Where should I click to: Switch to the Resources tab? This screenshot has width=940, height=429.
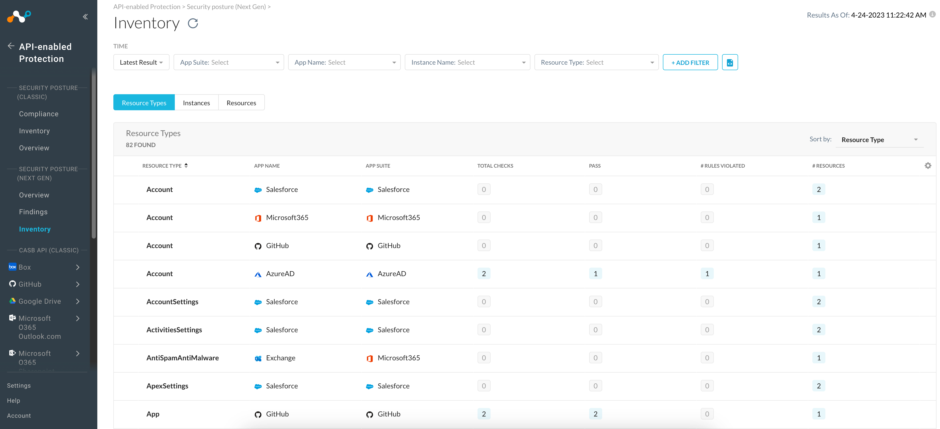[x=241, y=102]
